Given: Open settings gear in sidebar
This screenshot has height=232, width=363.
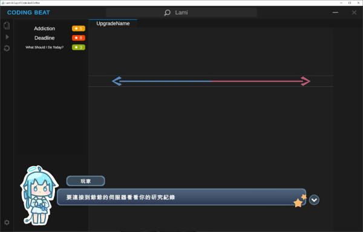Looking at the screenshot, I should [7, 222].
